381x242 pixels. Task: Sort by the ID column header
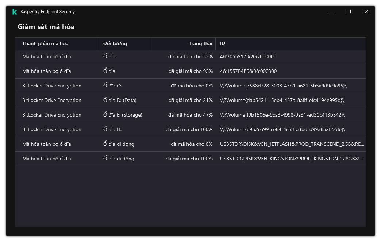pyautogui.click(x=223, y=43)
